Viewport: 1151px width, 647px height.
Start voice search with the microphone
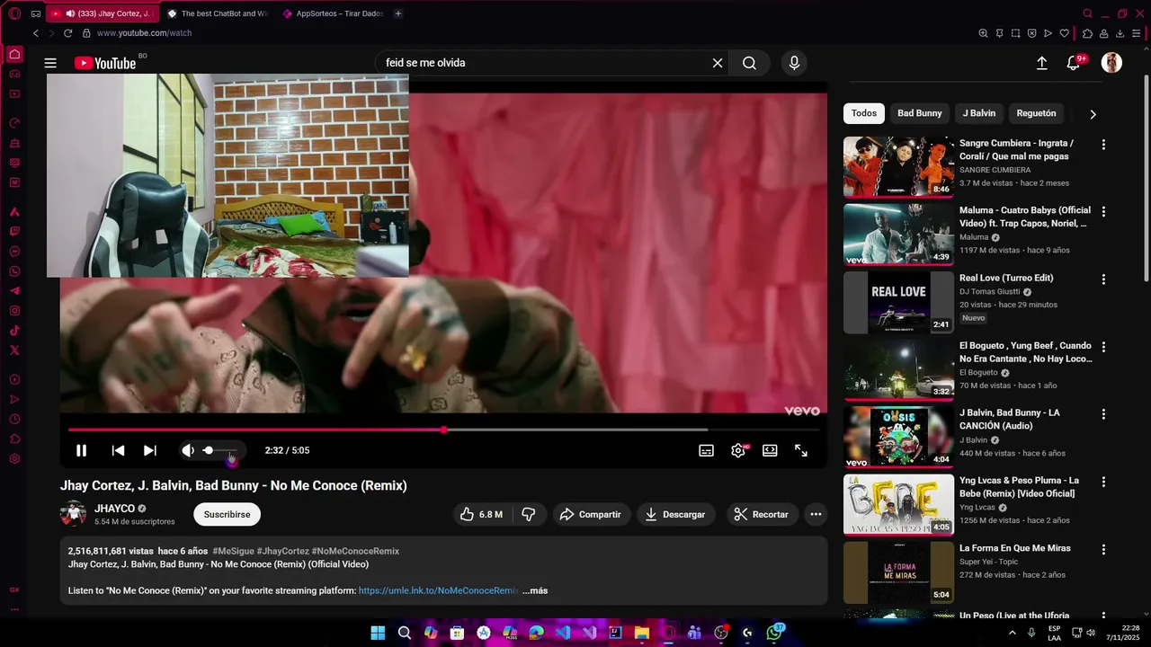point(794,63)
